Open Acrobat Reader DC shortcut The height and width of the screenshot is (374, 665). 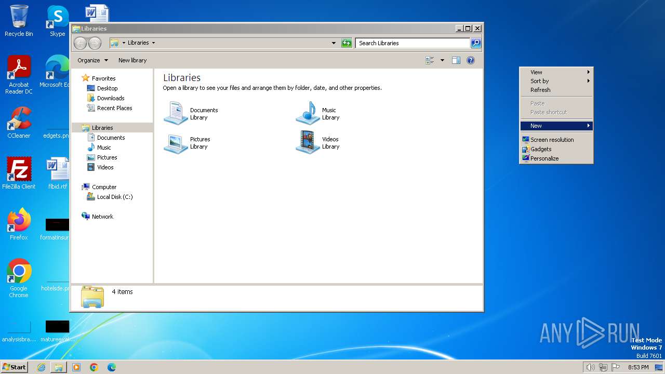[19, 75]
